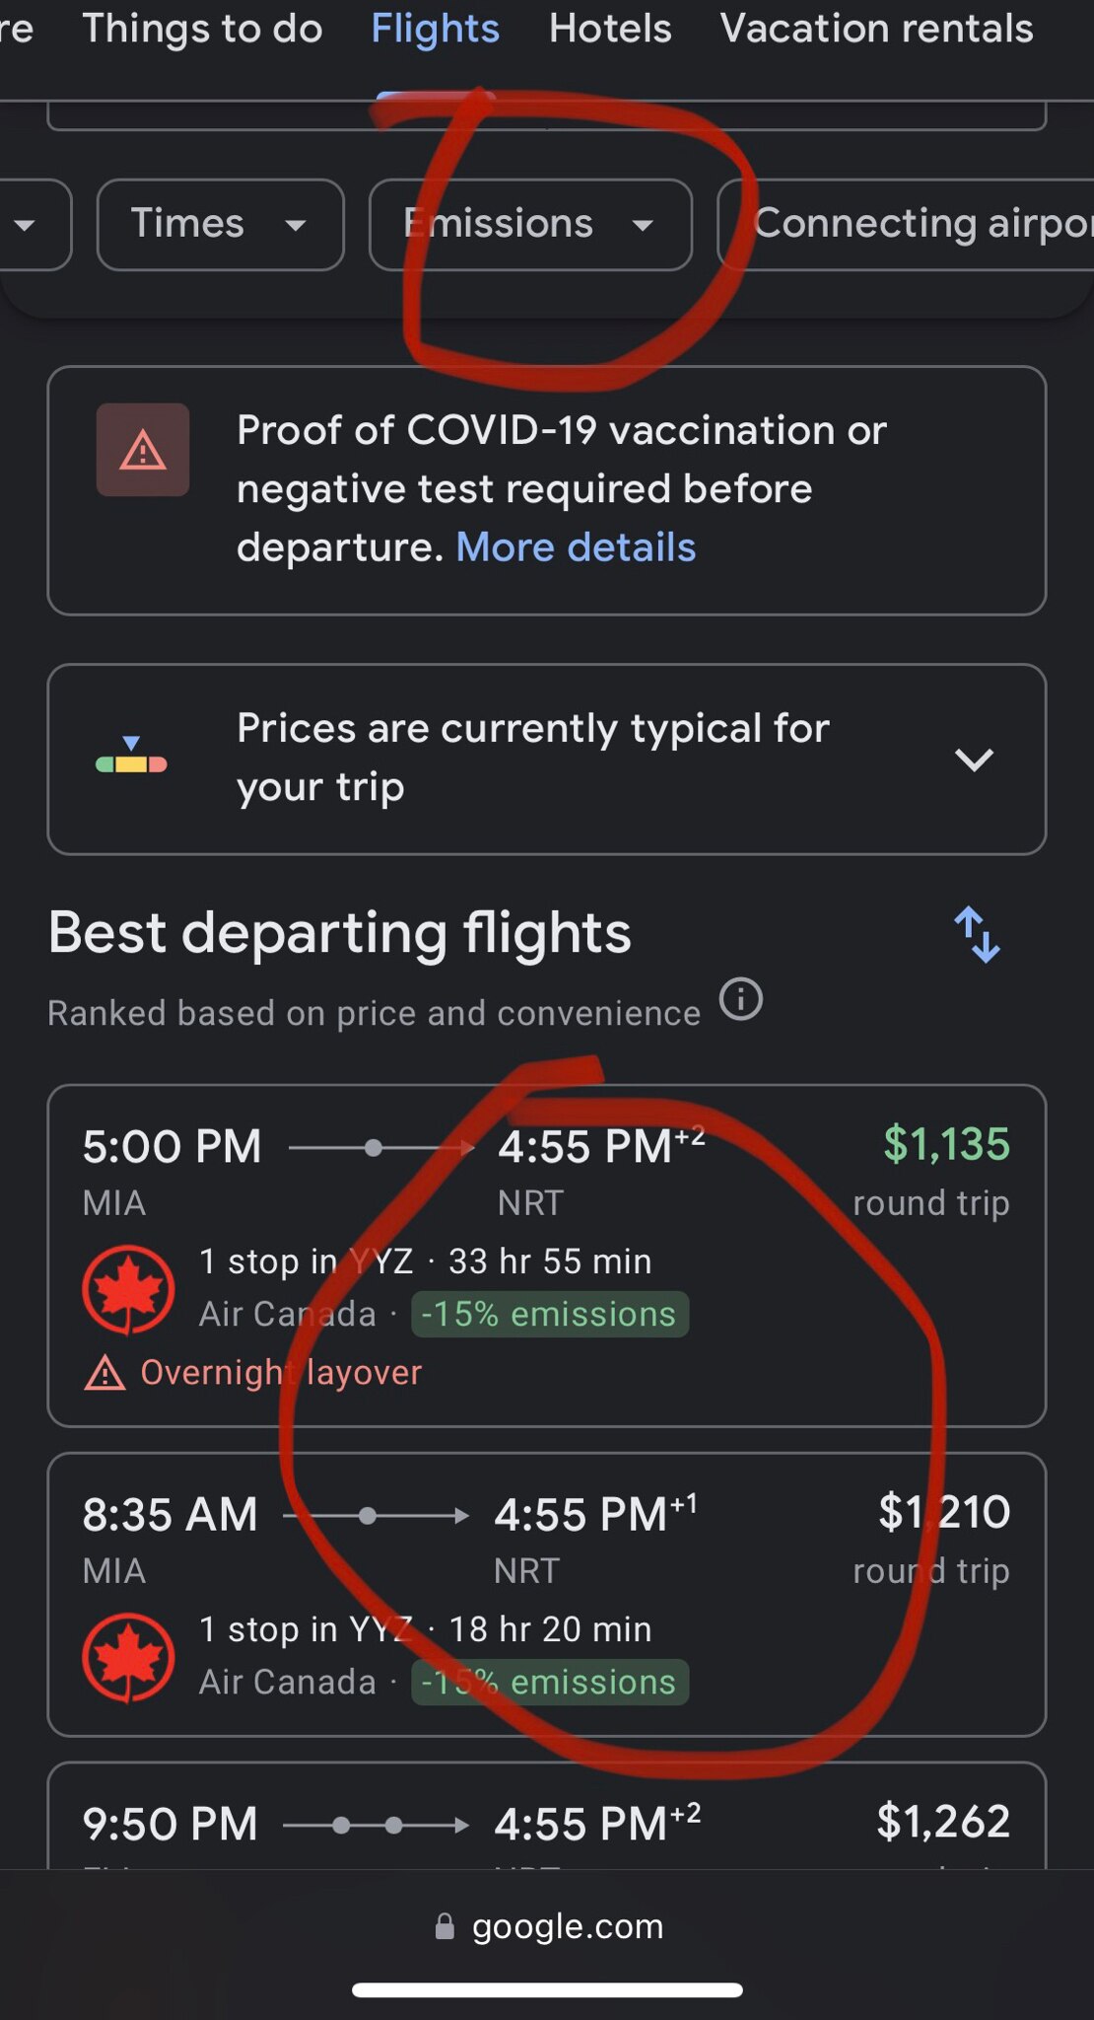Select the $1,135 round trip flight
The image size is (1094, 2020).
click(546, 1256)
